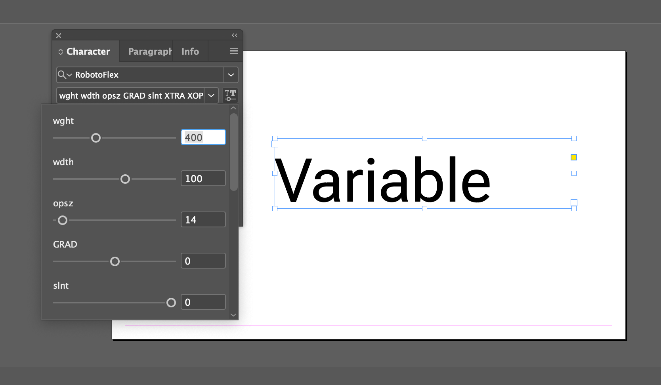Click the Variable text on the page

[382, 179]
